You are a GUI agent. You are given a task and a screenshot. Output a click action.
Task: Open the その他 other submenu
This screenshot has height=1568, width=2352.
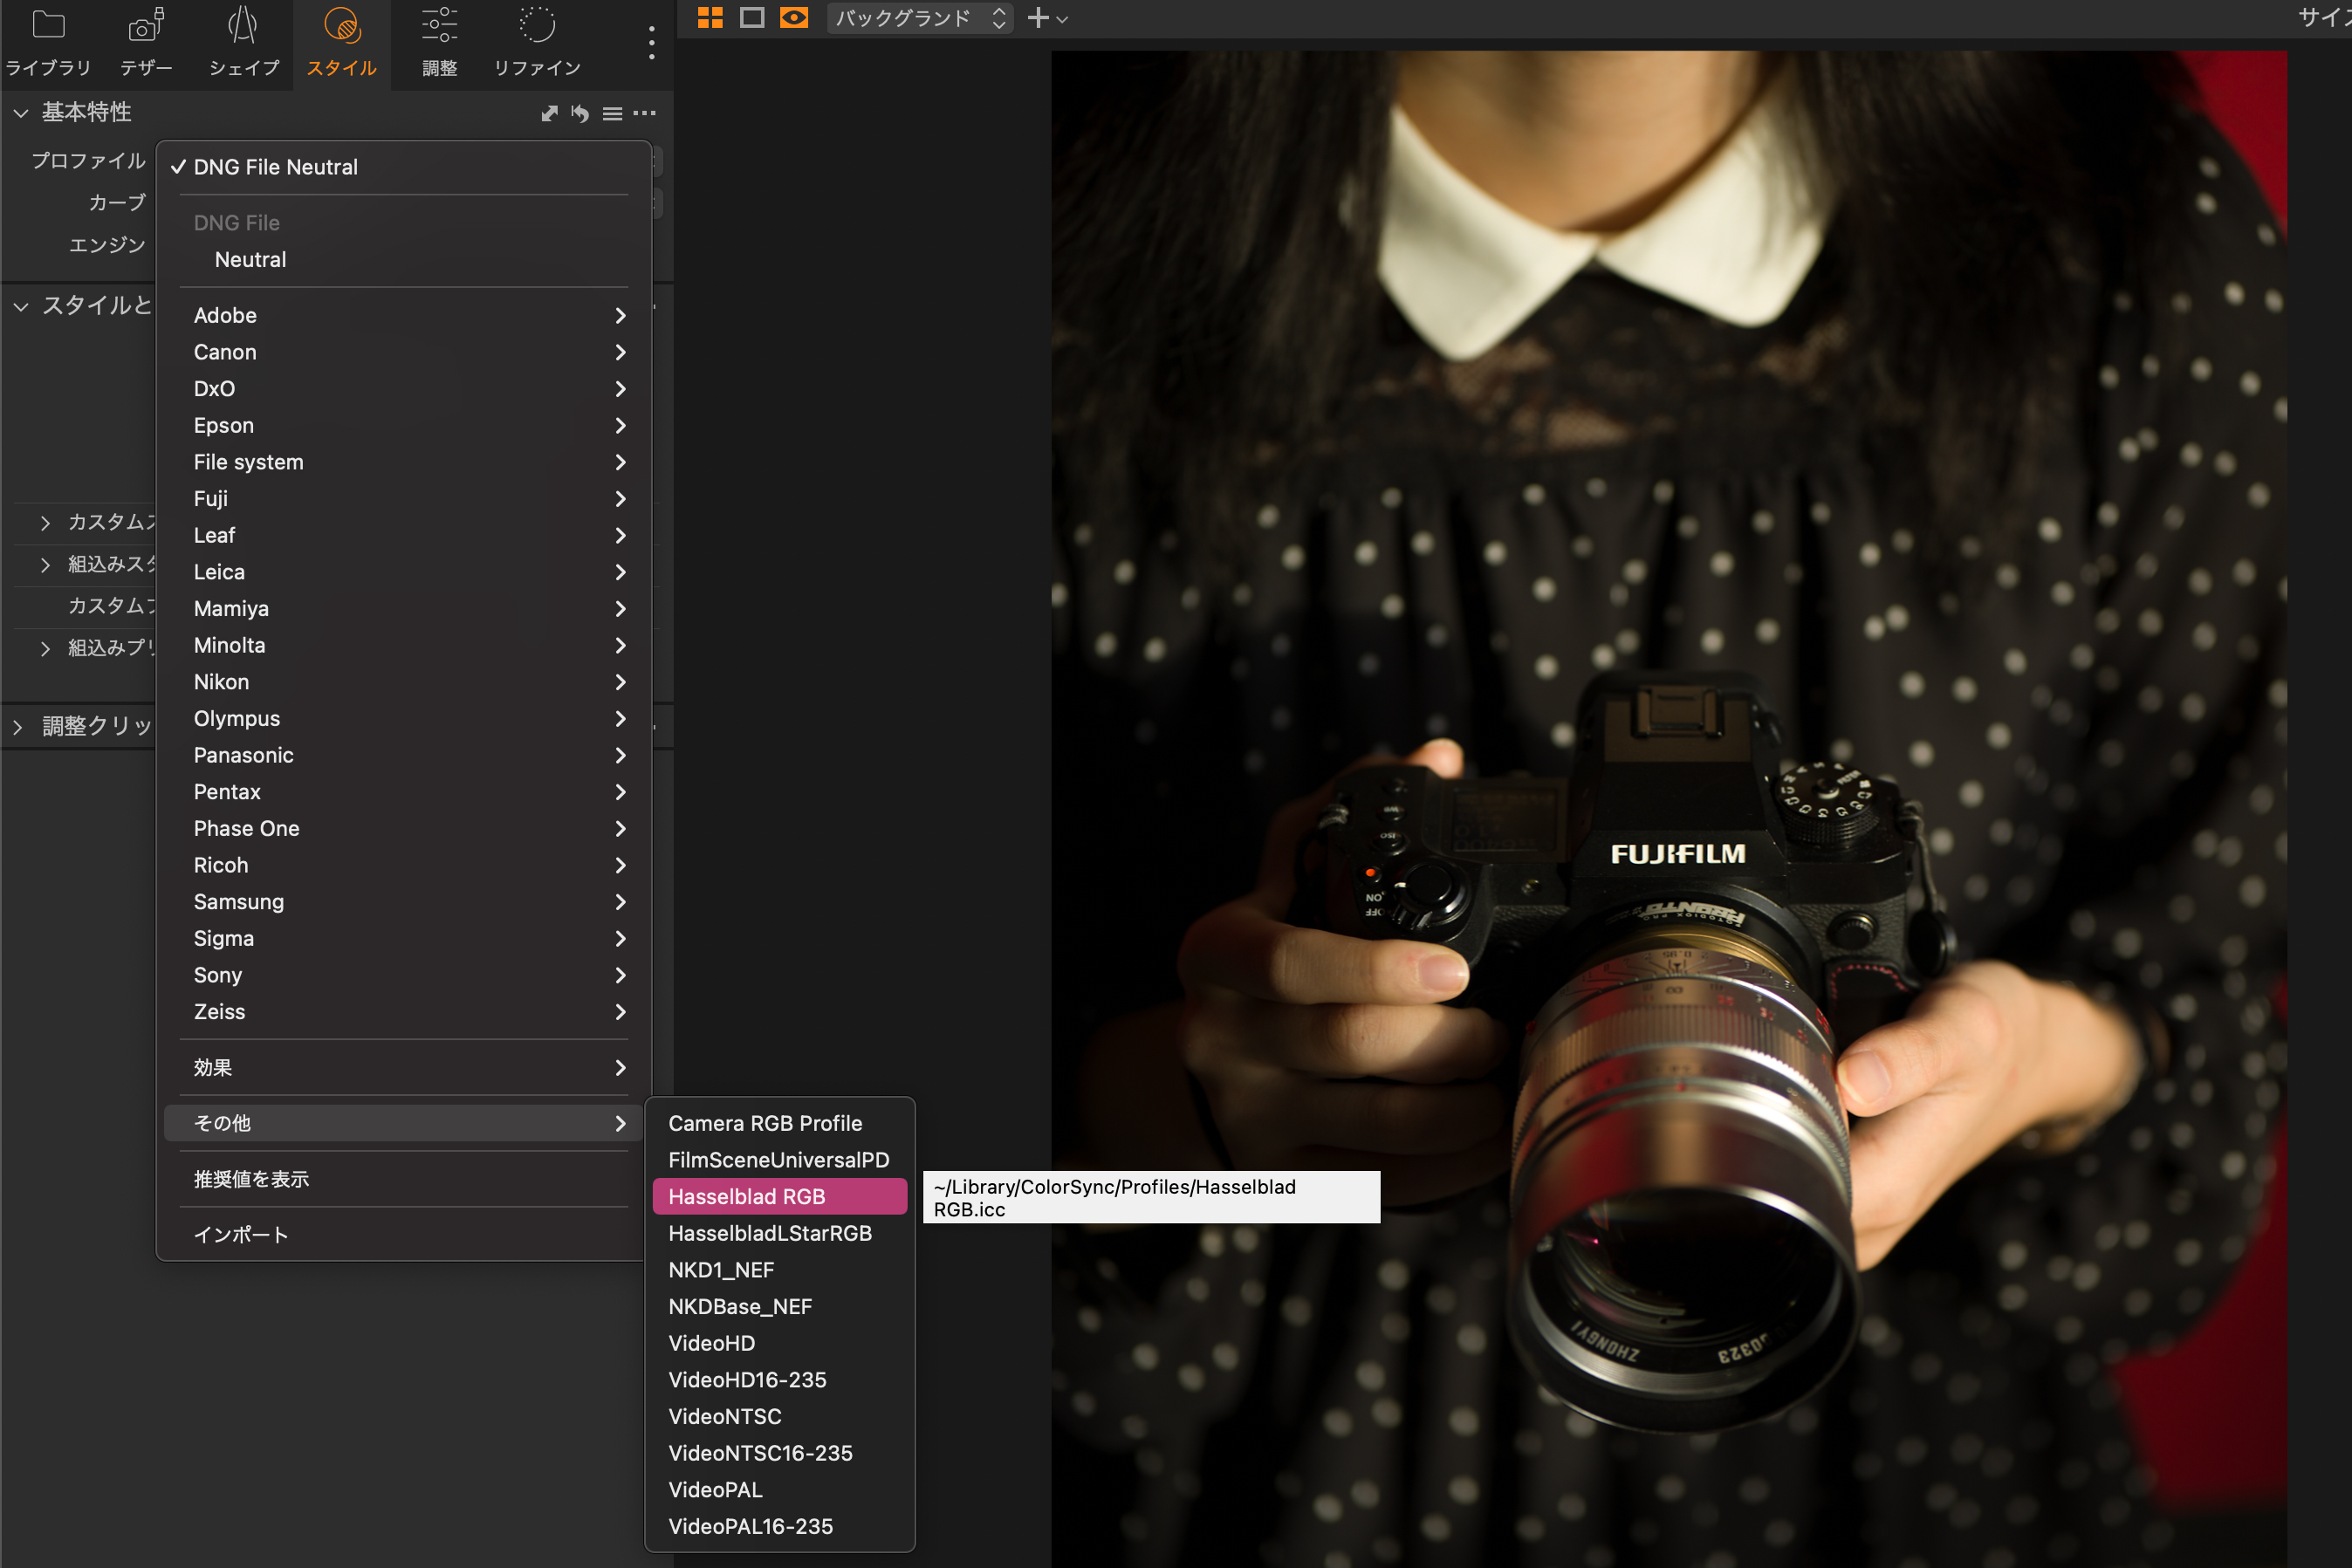click(404, 1124)
